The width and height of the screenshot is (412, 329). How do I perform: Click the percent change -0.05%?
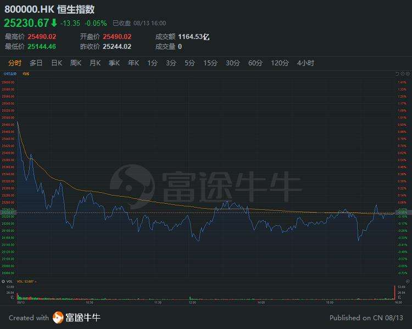[x=96, y=23]
